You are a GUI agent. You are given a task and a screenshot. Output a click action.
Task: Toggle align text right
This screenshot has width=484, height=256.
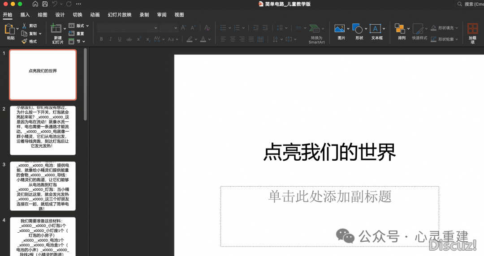(242, 39)
